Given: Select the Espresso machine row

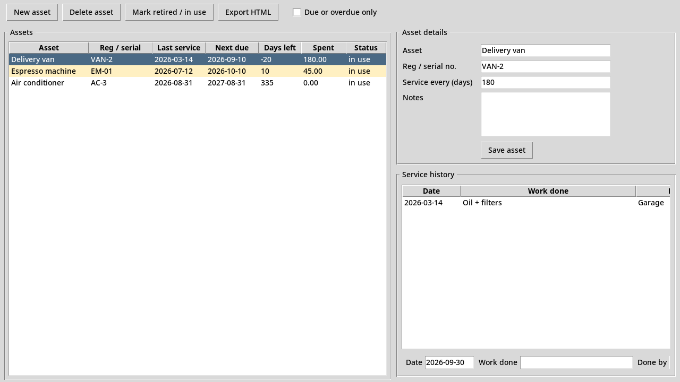Looking at the screenshot, I should [198, 71].
